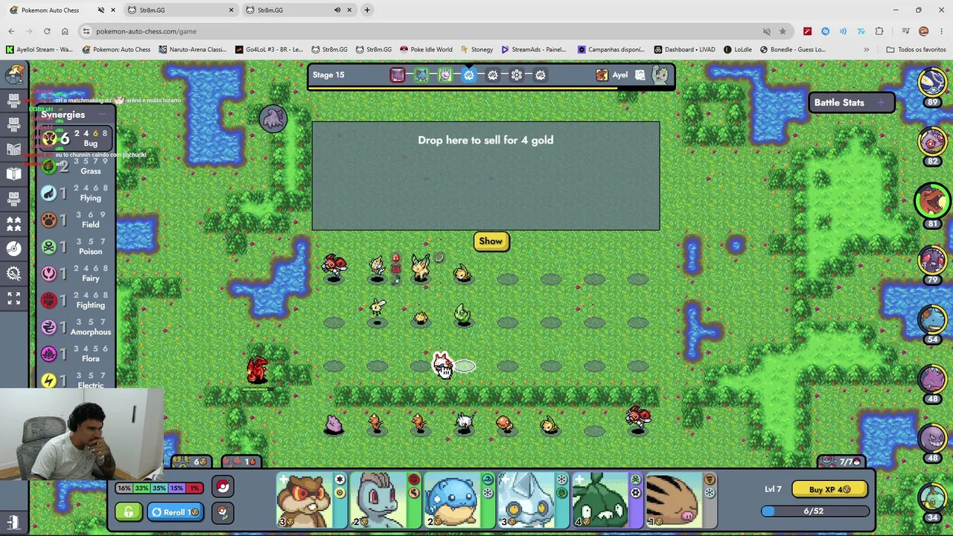
Task: Open the disc jukebox icon in sidebar
Action: pos(14,248)
